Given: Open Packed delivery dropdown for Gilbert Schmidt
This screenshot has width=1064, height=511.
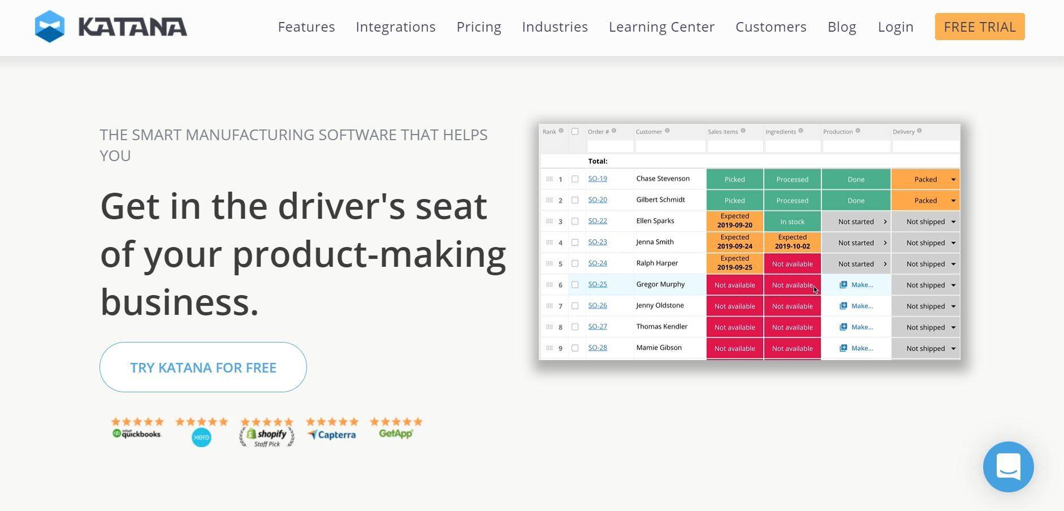Looking at the screenshot, I should [x=953, y=201].
